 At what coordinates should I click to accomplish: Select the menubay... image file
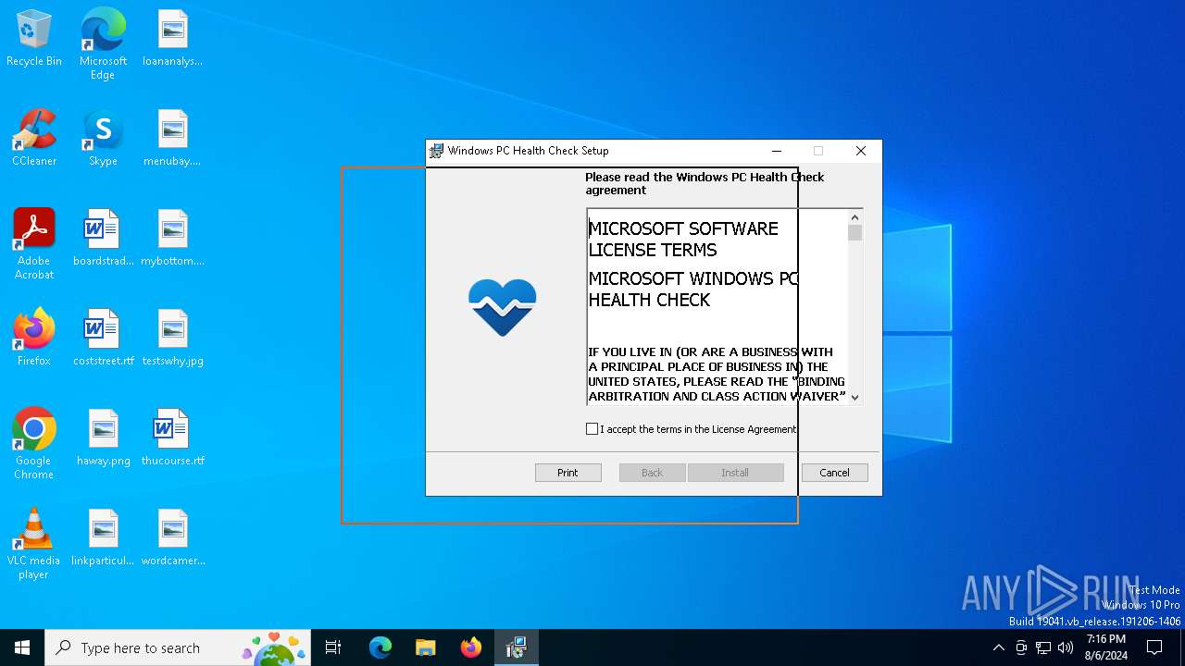tap(172, 139)
